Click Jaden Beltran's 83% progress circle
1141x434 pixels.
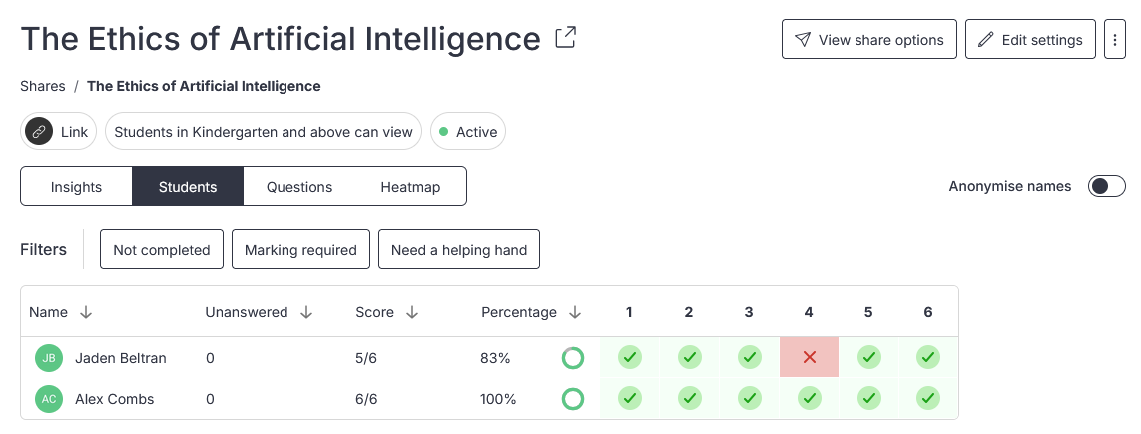tap(573, 358)
